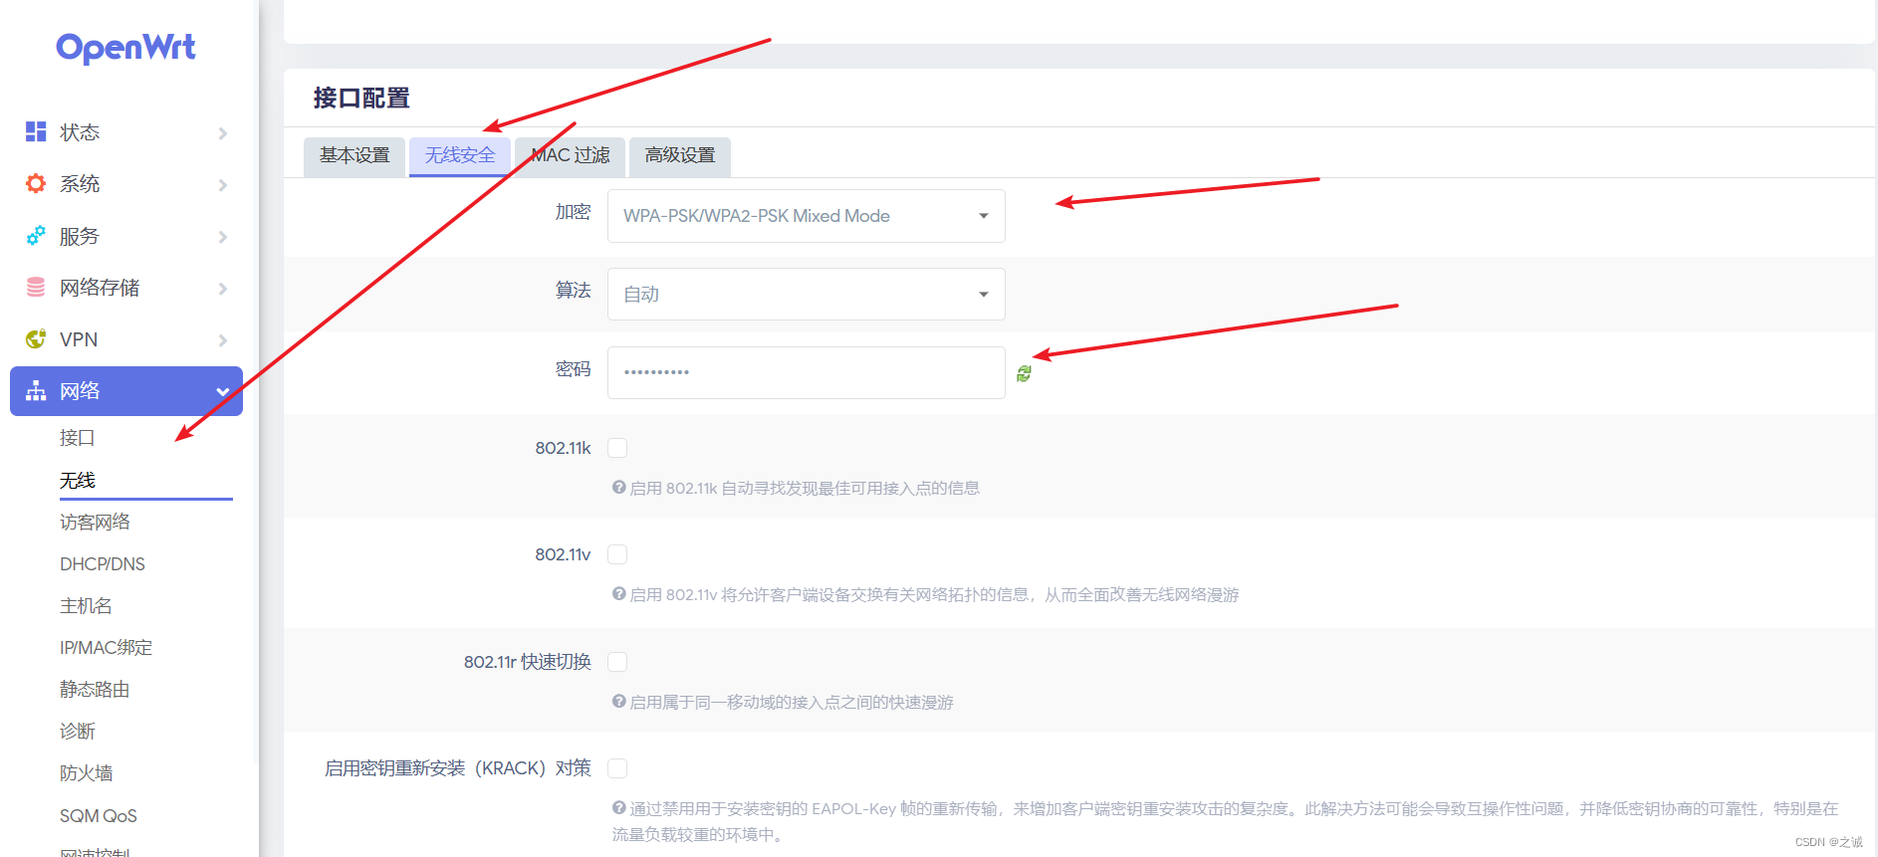Select the 无线 submenu item
Image resolution: width=1878 pixels, height=857 pixels.
click(78, 481)
